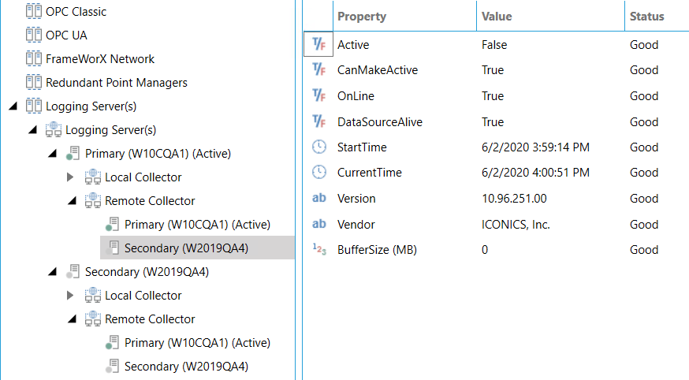689x380 pixels.
Task: Click the Redundant Point Managers icon
Action: (x=33, y=83)
